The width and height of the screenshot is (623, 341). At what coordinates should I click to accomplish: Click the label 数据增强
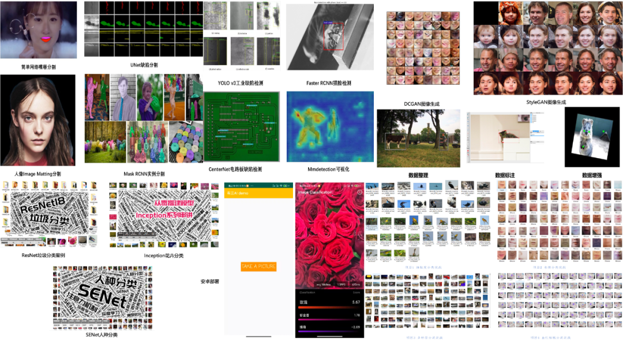tap(592, 175)
